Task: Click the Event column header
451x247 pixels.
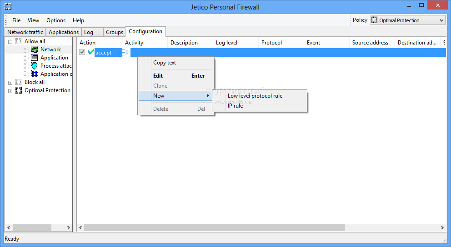Action: click(327, 43)
